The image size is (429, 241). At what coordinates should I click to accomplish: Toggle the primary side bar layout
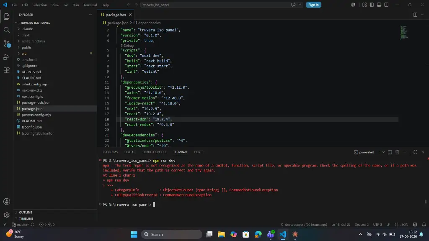(372, 5)
